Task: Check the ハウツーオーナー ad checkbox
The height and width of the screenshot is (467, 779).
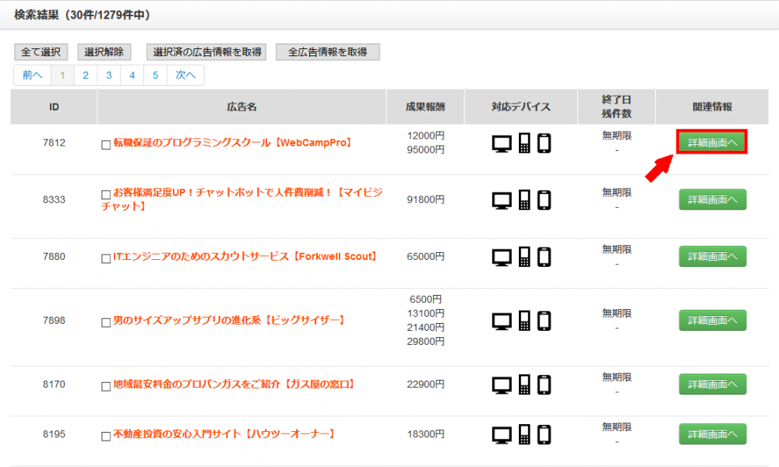Action: pos(106,436)
